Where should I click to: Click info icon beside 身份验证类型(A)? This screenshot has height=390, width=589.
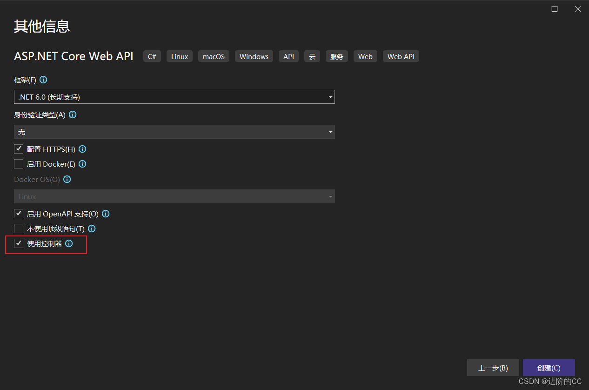tap(73, 114)
